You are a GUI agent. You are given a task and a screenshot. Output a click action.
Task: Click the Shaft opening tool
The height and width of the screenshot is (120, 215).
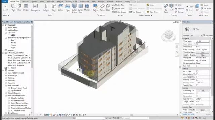171,7
